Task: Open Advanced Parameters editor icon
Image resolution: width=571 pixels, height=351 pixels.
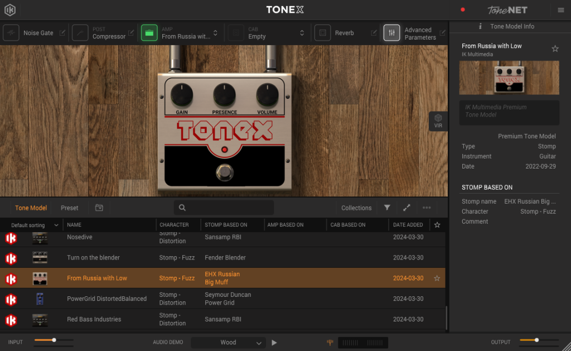Action: click(x=442, y=33)
